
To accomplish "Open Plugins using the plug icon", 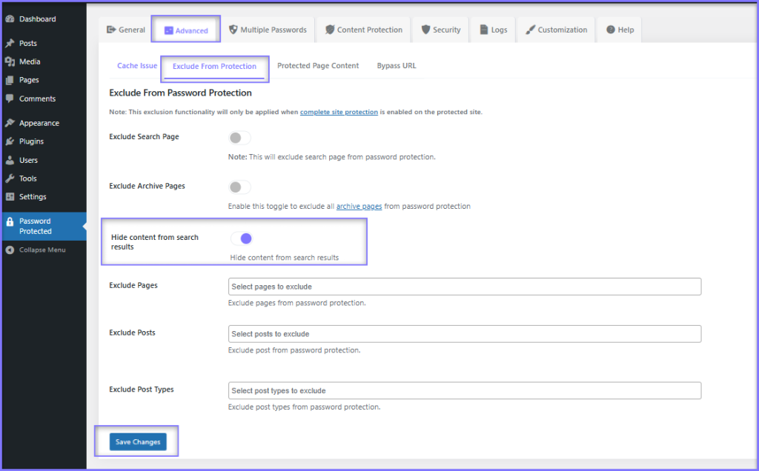I will (10, 141).
